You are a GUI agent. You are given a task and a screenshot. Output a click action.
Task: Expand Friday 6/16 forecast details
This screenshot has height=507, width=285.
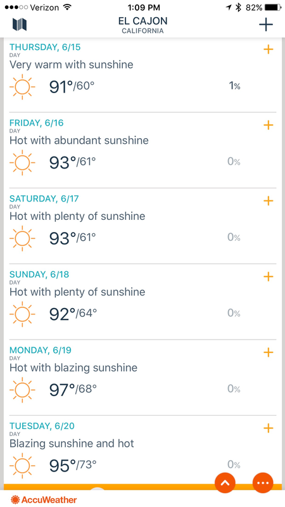[268, 125]
